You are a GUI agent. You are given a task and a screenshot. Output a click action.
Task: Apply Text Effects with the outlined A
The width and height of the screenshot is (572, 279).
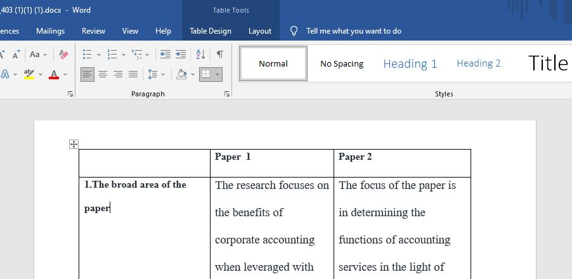coord(4,74)
